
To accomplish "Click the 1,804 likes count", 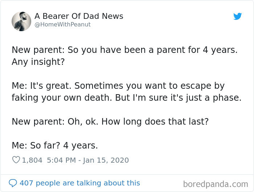I will pyautogui.click(x=32, y=160).
